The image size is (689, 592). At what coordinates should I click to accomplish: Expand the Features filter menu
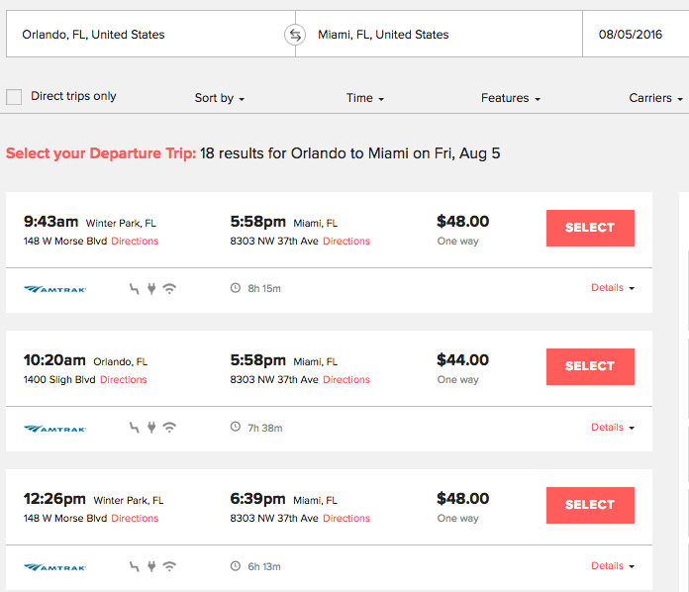coord(510,98)
